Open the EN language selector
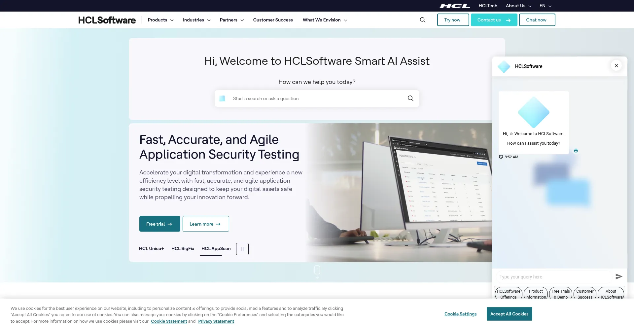The height and width of the screenshot is (328, 634). pyautogui.click(x=546, y=6)
